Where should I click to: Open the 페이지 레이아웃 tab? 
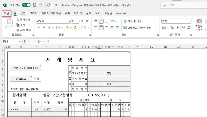tap(51, 13)
